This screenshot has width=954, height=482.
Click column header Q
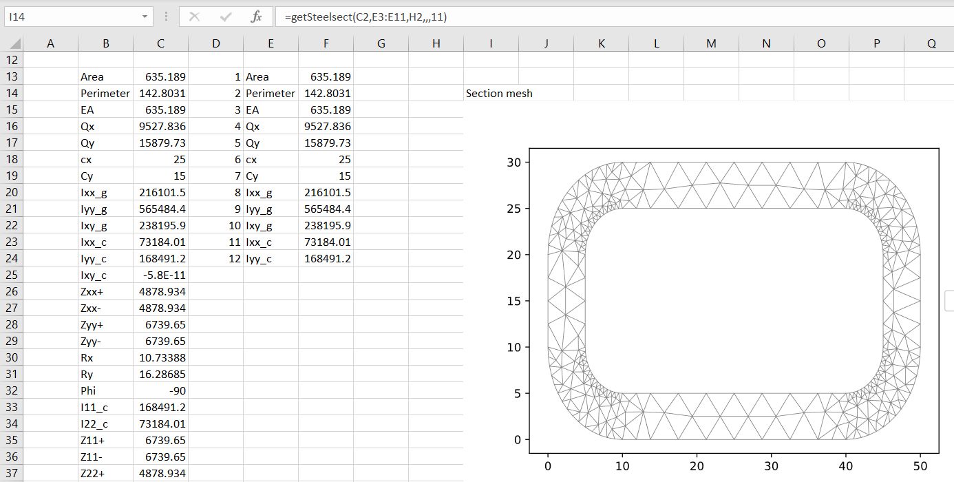click(x=931, y=43)
